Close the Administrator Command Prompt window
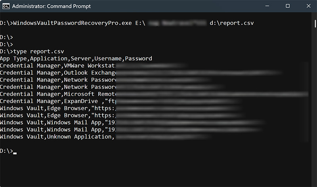Image resolution: width=317 pixels, height=187 pixels. pyautogui.click(x=307, y=6)
